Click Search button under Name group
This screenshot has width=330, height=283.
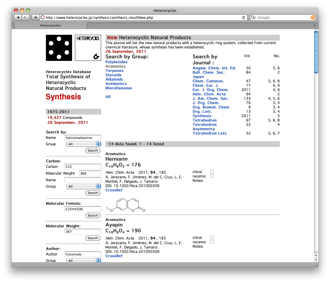point(93,150)
